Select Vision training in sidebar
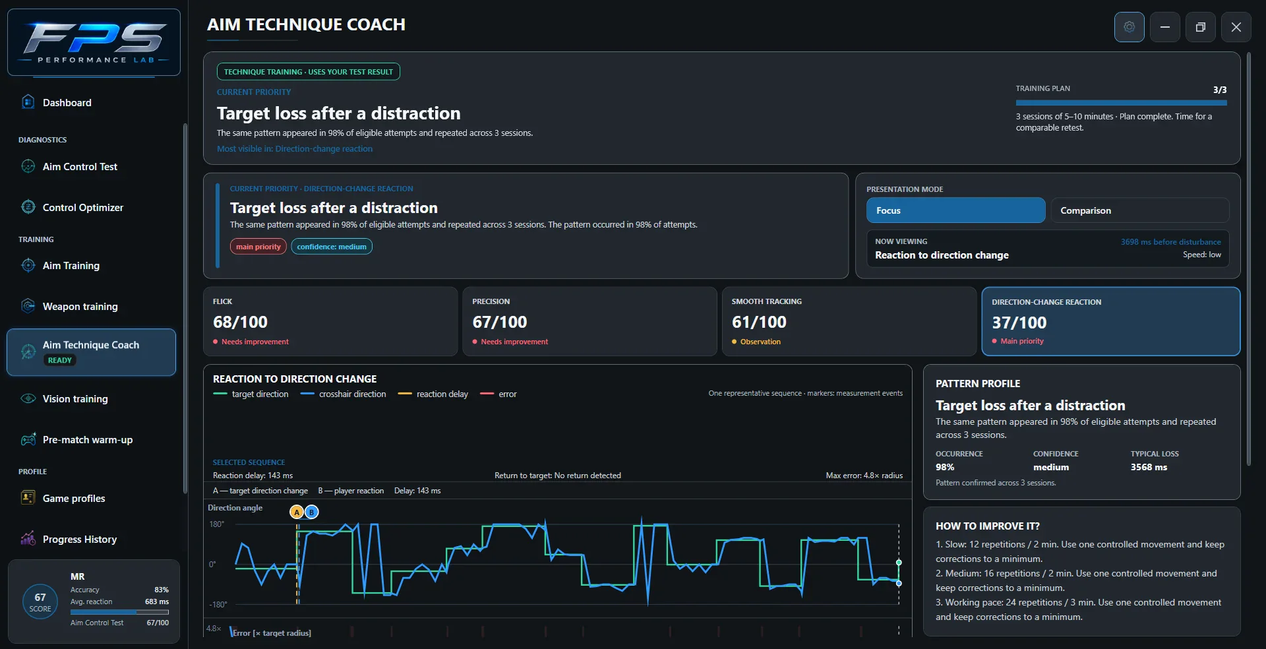1266x649 pixels. coord(91,398)
